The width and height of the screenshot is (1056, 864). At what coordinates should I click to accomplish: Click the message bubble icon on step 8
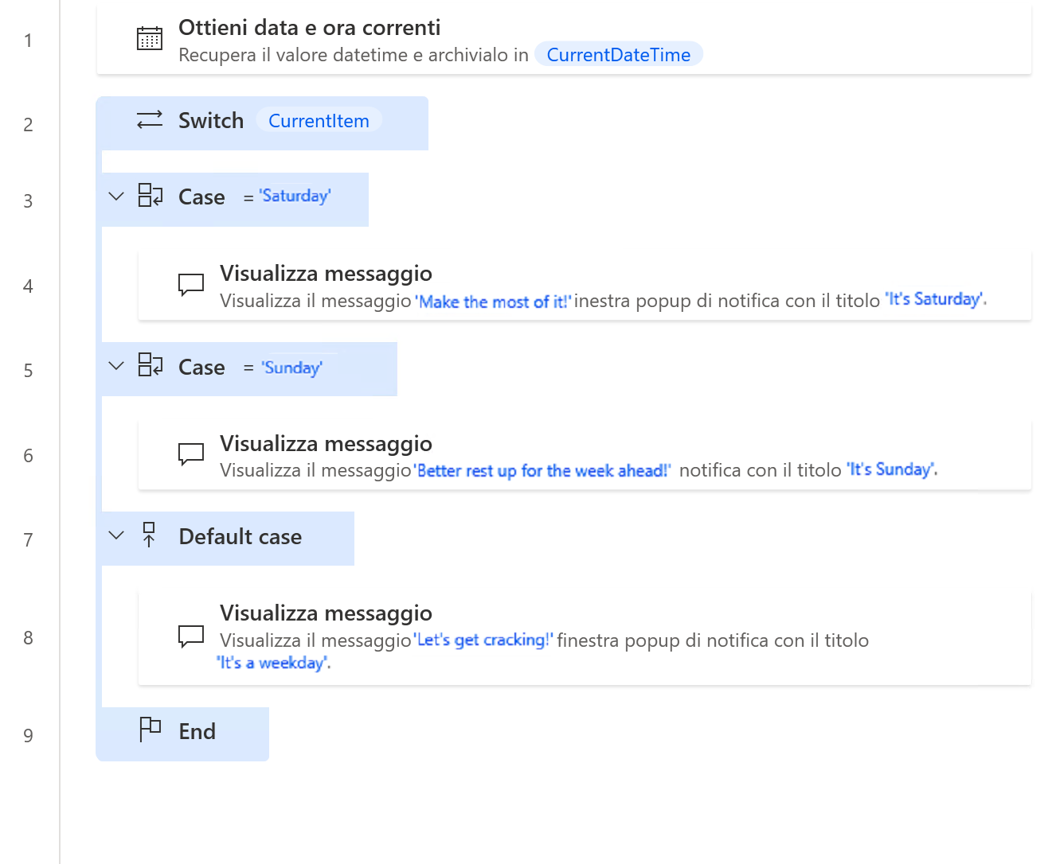(191, 636)
